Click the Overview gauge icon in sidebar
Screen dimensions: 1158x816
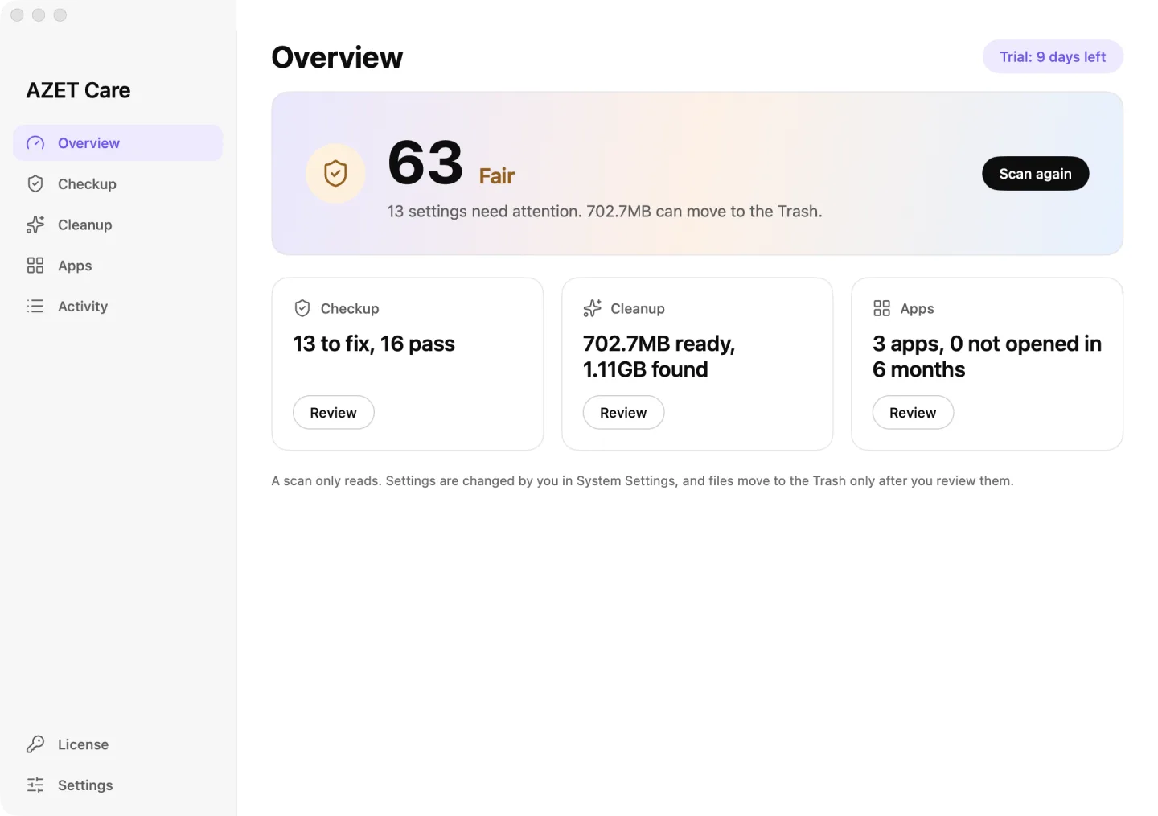pyautogui.click(x=35, y=143)
